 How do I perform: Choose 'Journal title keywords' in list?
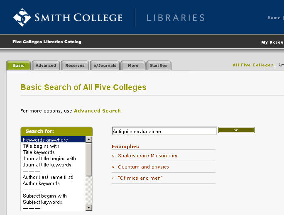[x=47, y=165]
